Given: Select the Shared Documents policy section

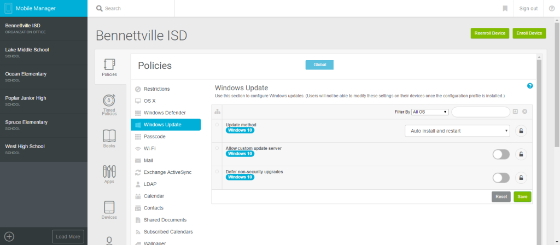Looking at the screenshot, I should click(166, 220).
